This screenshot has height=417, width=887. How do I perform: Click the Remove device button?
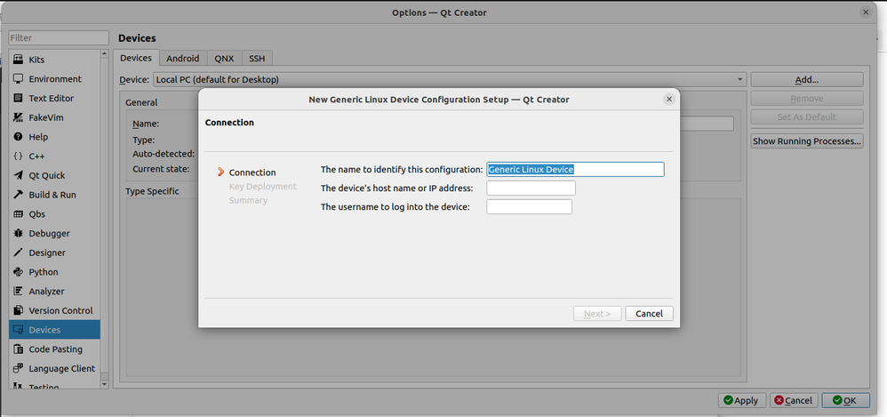pyautogui.click(x=807, y=99)
